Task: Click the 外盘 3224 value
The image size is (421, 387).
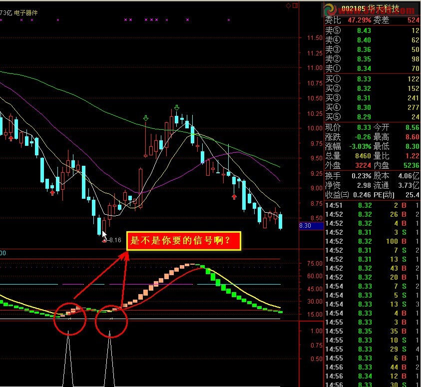Action: 363,165
